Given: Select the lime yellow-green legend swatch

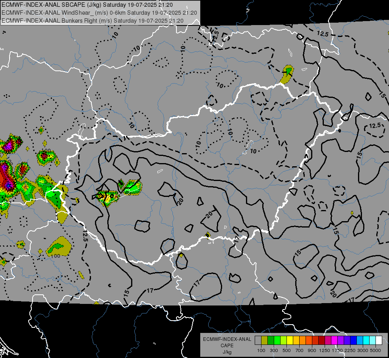Looking at the screenshot, I should (283, 340).
